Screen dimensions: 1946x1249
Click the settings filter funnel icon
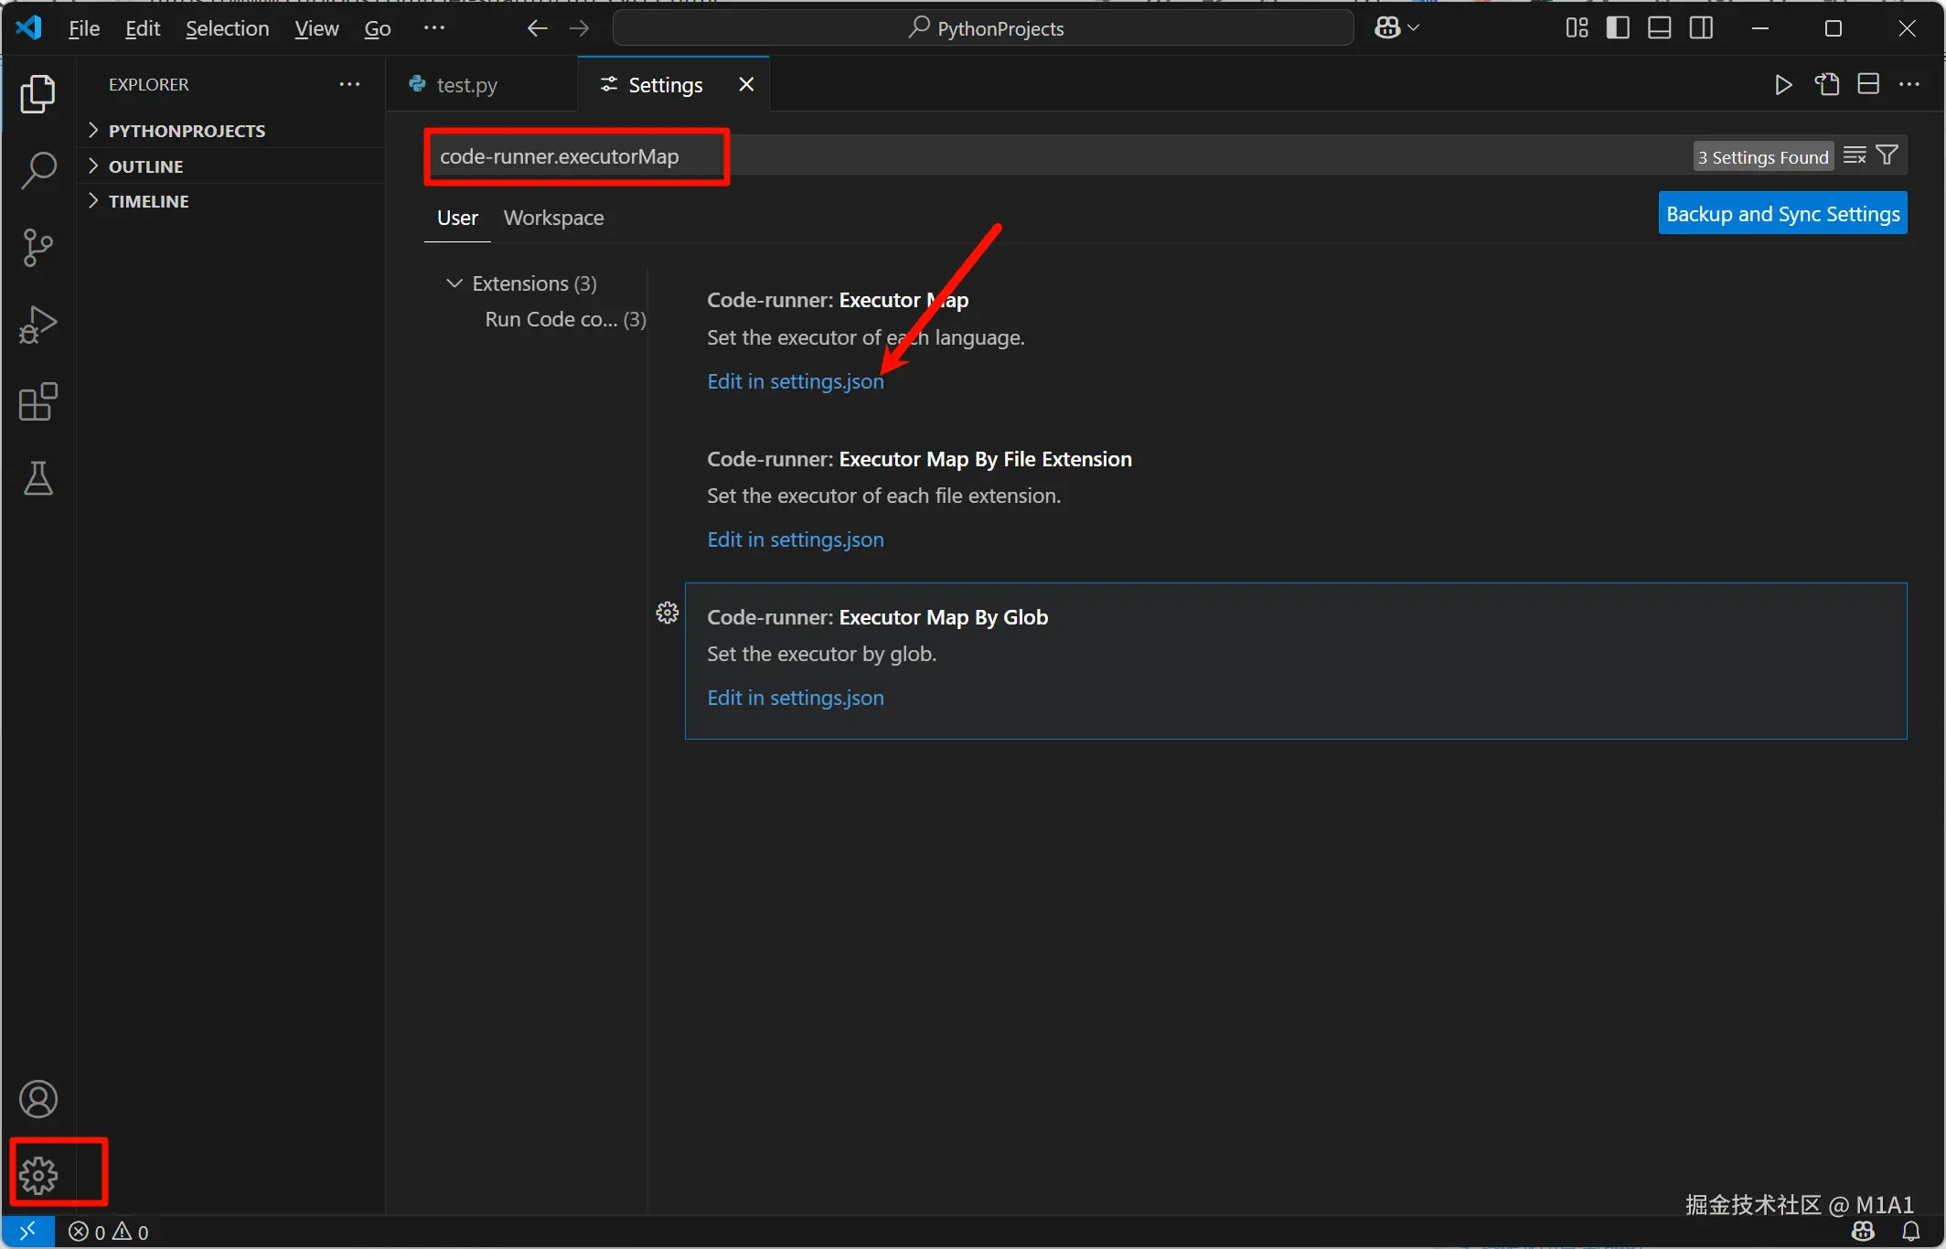click(x=1887, y=155)
